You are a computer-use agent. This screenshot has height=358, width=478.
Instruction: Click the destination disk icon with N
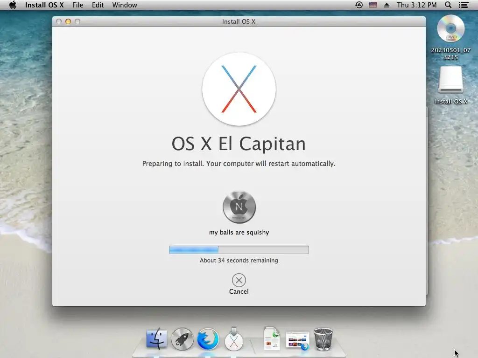point(239,207)
